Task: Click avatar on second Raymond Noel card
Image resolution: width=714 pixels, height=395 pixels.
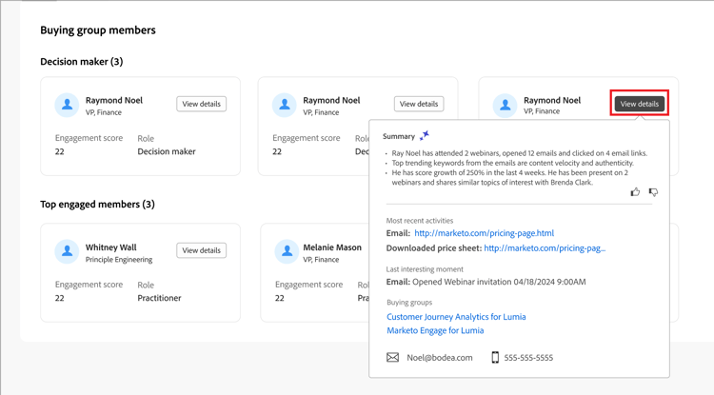Action: coord(285,105)
